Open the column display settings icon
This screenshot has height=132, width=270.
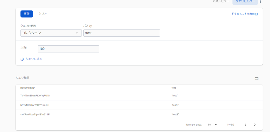coord(256,79)
